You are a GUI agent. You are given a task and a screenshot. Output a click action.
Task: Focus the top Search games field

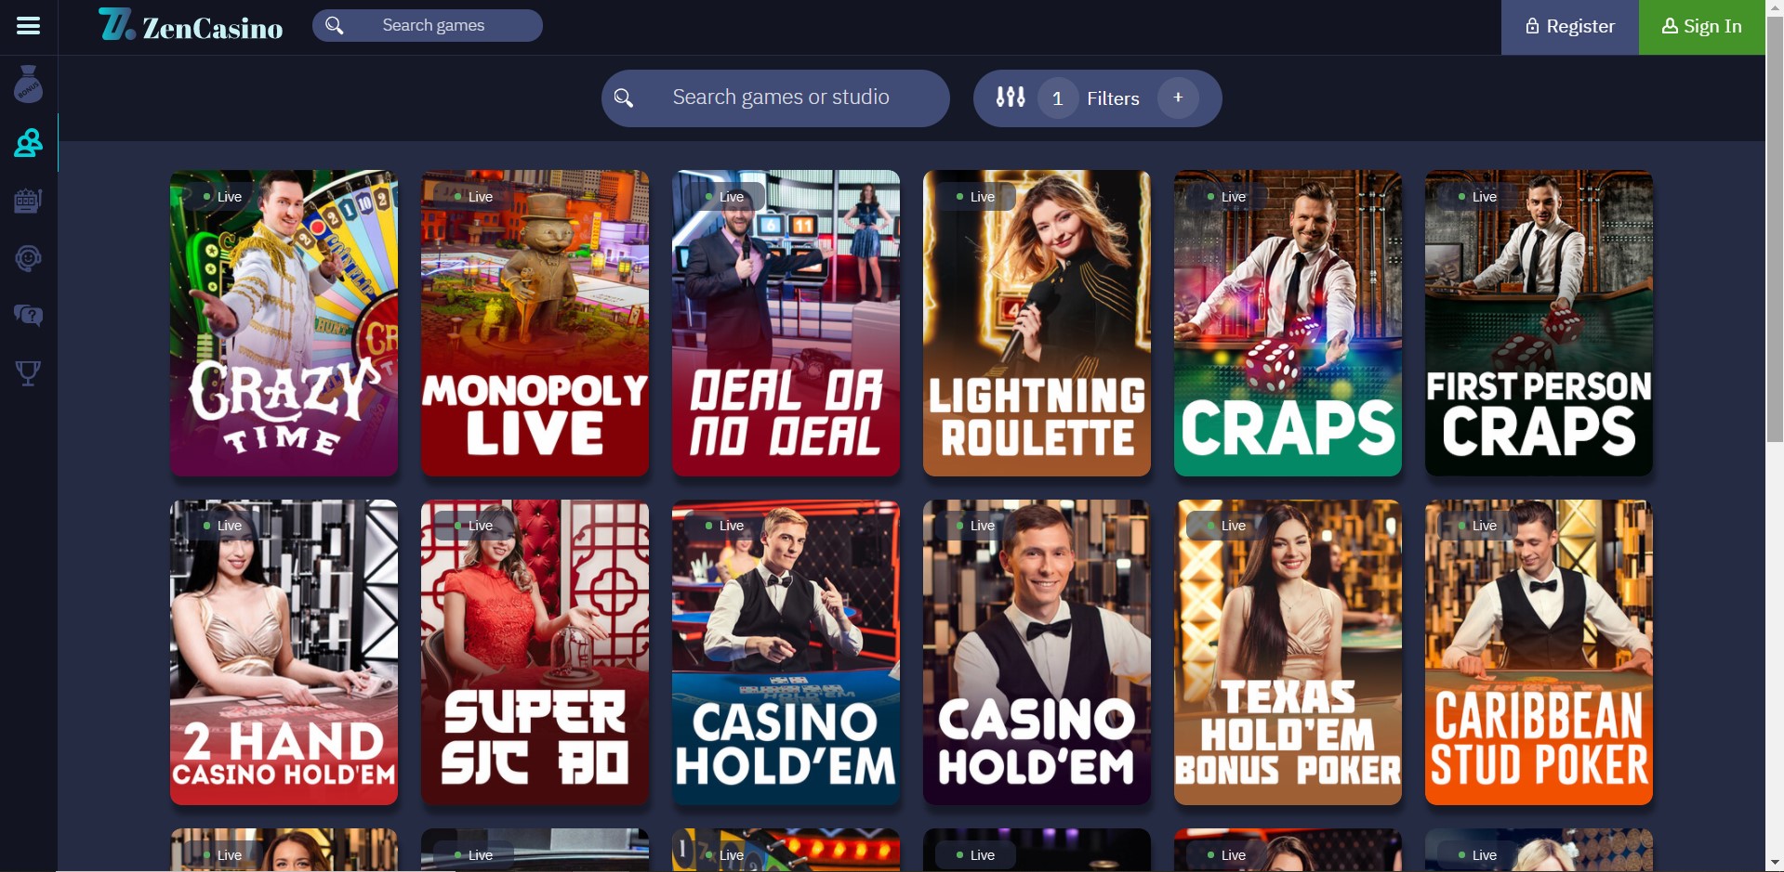coord(428,26)
